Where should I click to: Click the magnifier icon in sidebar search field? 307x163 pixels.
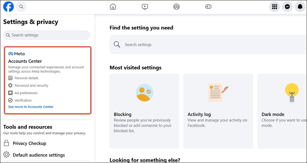(x=8, y=35)
